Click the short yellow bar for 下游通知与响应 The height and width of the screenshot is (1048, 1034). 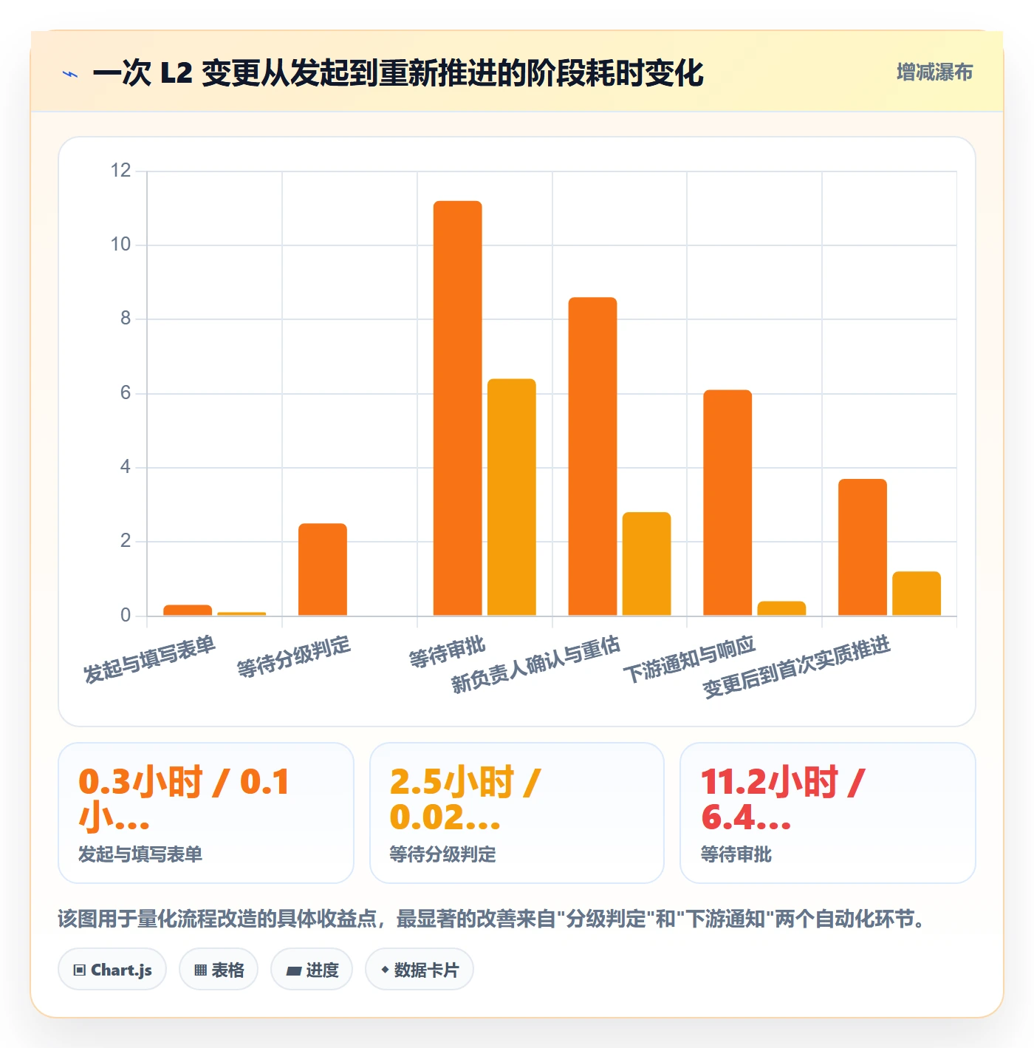(x=781, y=608)
